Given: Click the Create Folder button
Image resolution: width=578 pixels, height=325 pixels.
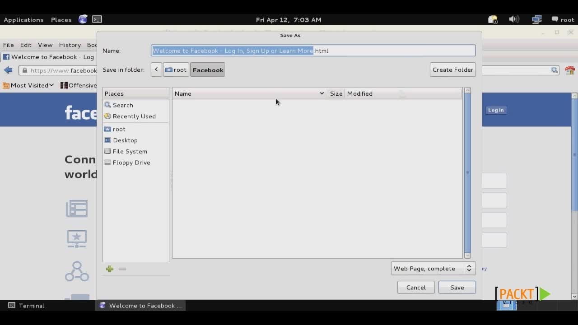Looking at the screenshot, I should [452, 70].
